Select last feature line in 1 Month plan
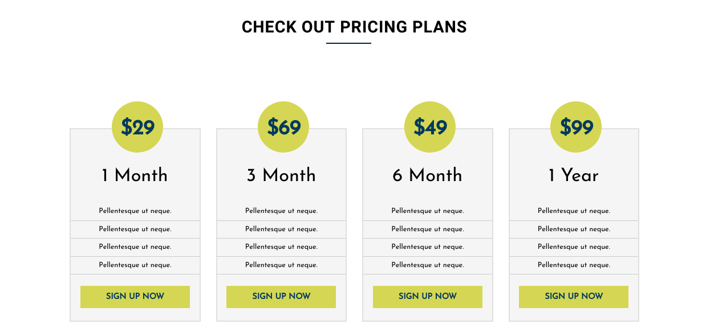This screenshot has width=710, height=328. (135, 265)
